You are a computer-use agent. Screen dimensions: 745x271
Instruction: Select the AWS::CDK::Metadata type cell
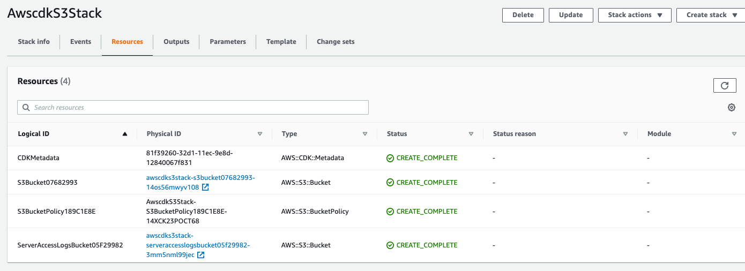312,158
